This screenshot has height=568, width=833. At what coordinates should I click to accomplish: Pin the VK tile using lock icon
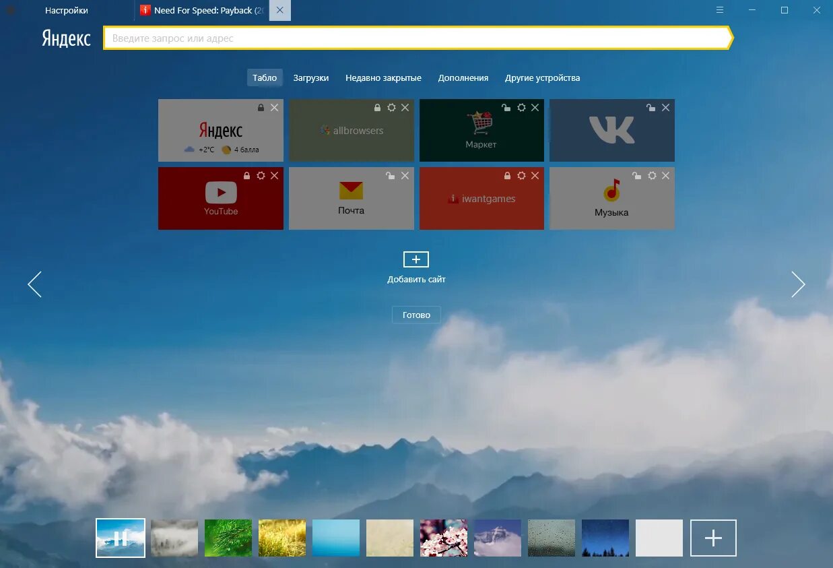point(651,108)
